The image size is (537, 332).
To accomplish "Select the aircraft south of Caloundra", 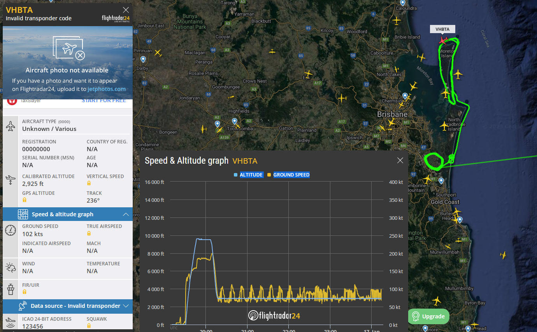I will [x=397, y=20].
